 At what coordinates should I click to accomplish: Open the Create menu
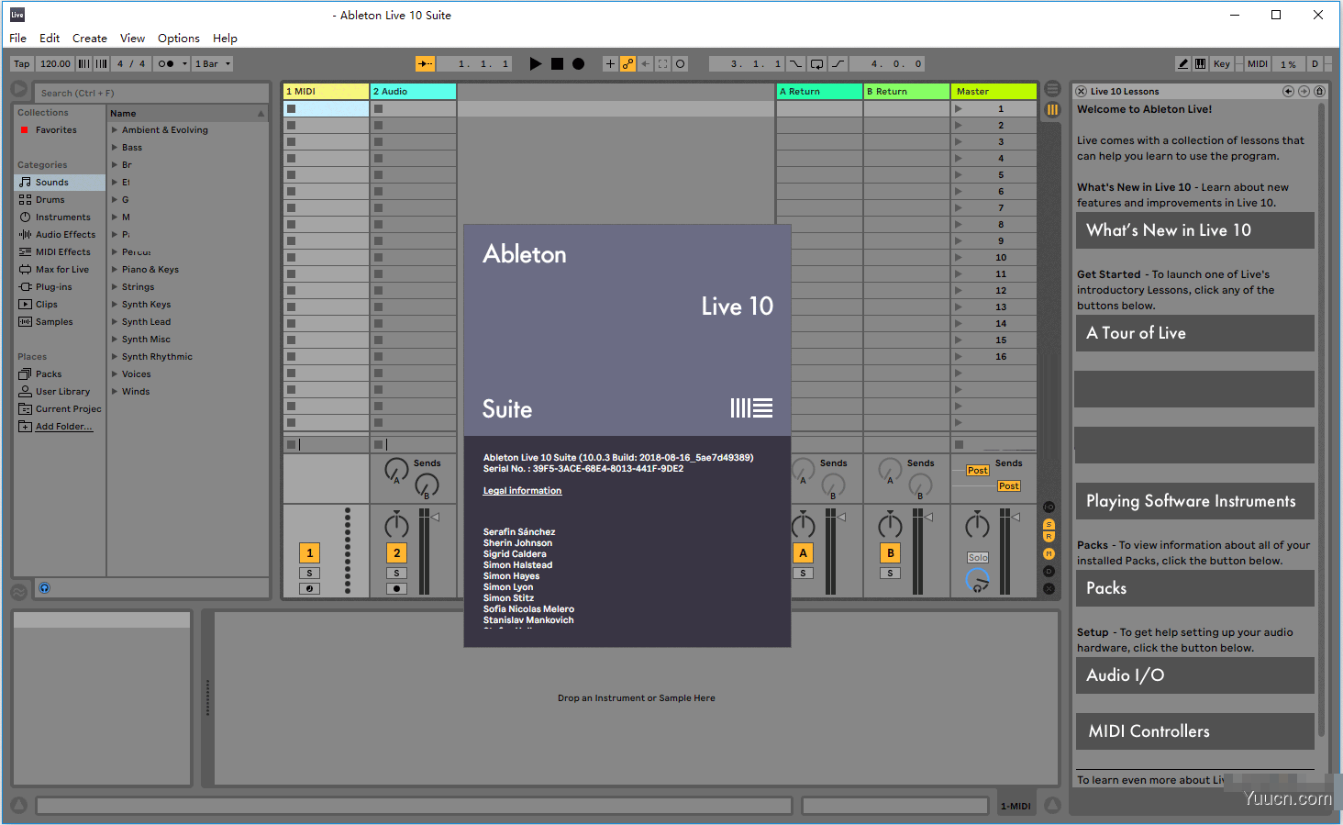point(89,38)
